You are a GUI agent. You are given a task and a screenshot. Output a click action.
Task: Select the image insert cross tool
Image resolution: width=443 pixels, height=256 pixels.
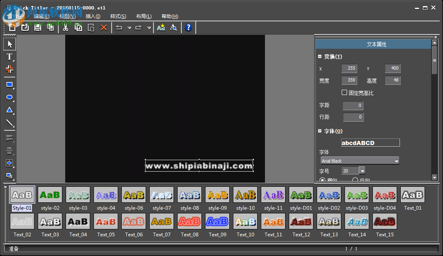[9, 69]
